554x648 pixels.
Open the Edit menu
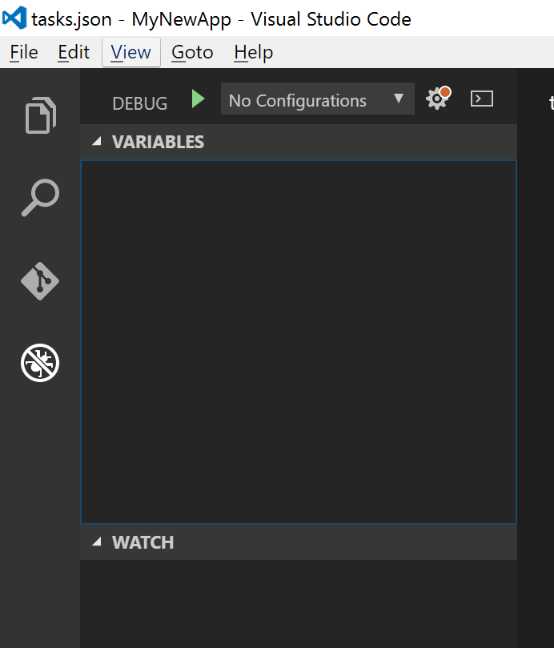coord(74,52)
